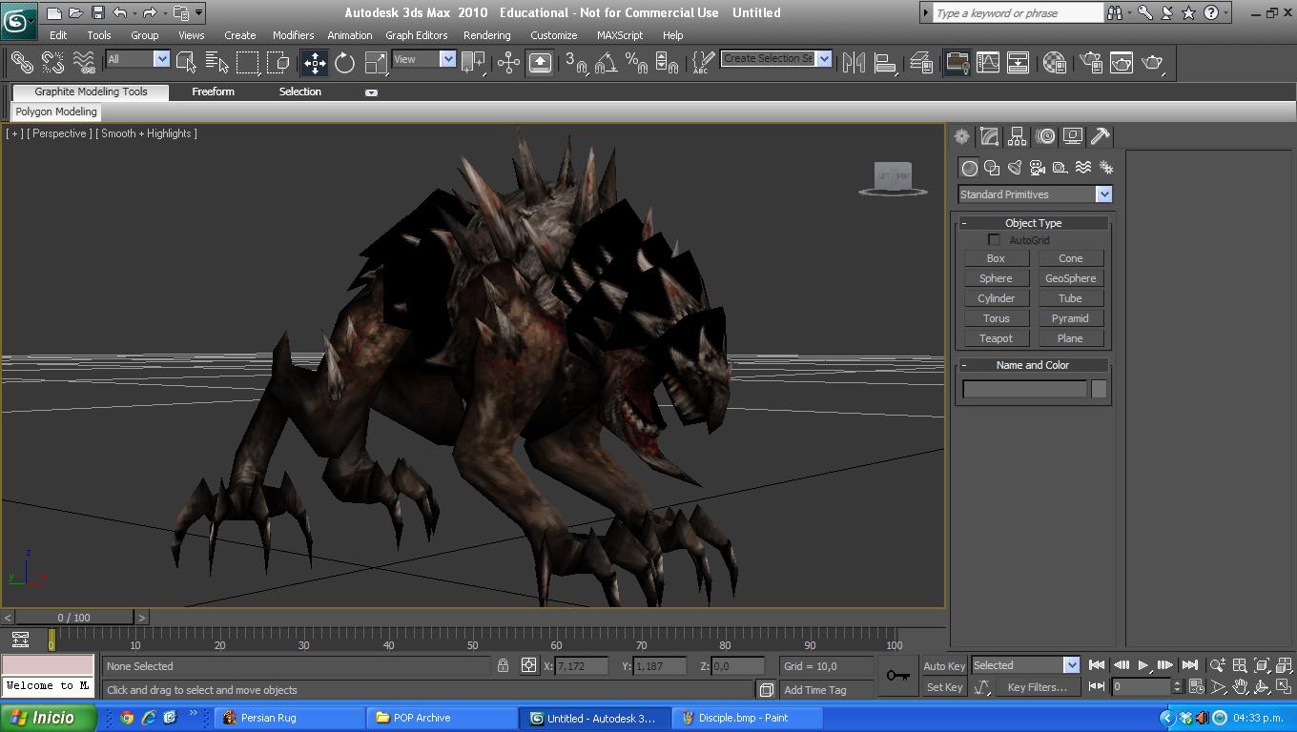The width and height of the screenshot is (1297, 732).
Task: Click the object name input field
Action: tap(1024, 389)
